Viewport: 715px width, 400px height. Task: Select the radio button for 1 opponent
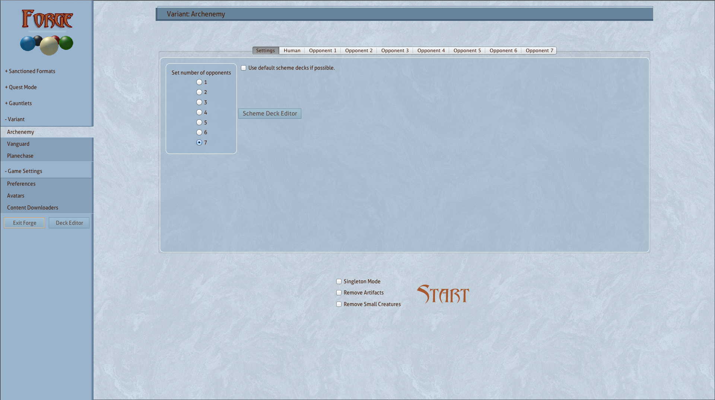tap(199, 82)
